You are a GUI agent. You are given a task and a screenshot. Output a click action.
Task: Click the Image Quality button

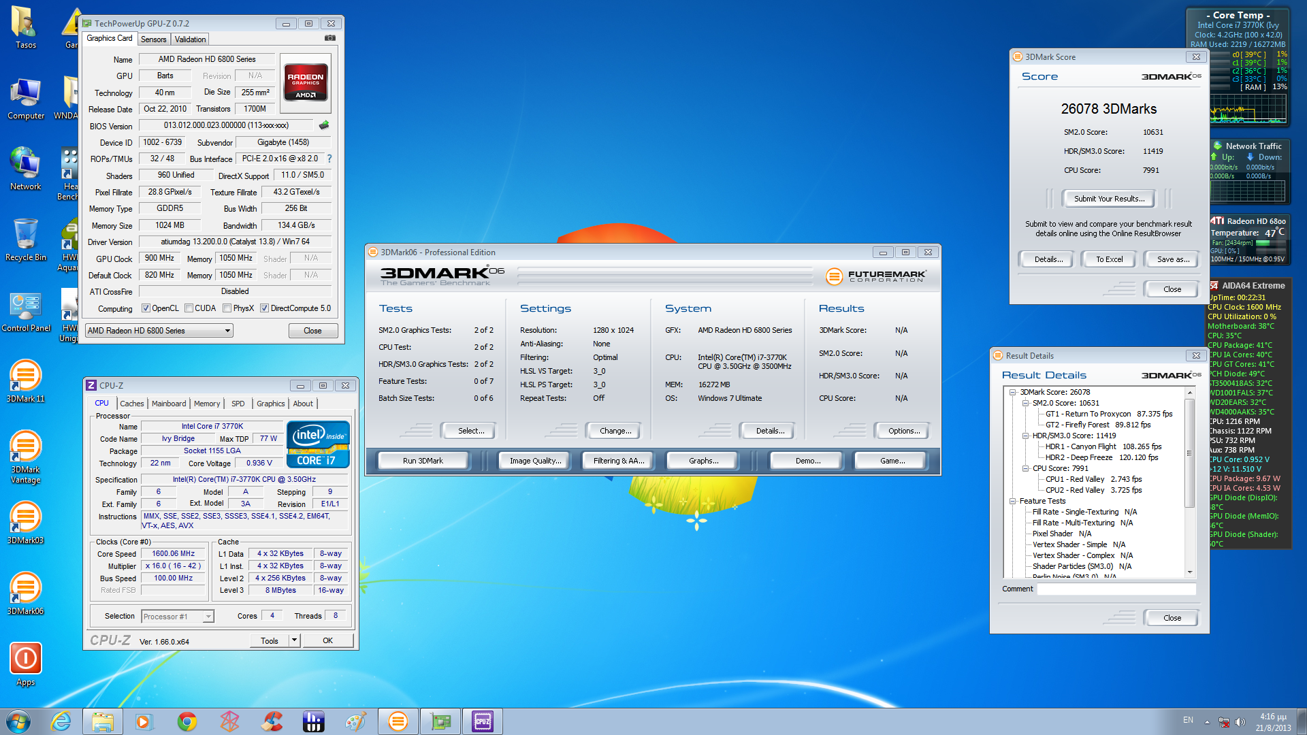click(536, 461)
